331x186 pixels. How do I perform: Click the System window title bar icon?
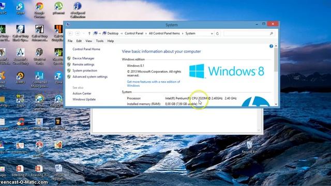point(68,24)
